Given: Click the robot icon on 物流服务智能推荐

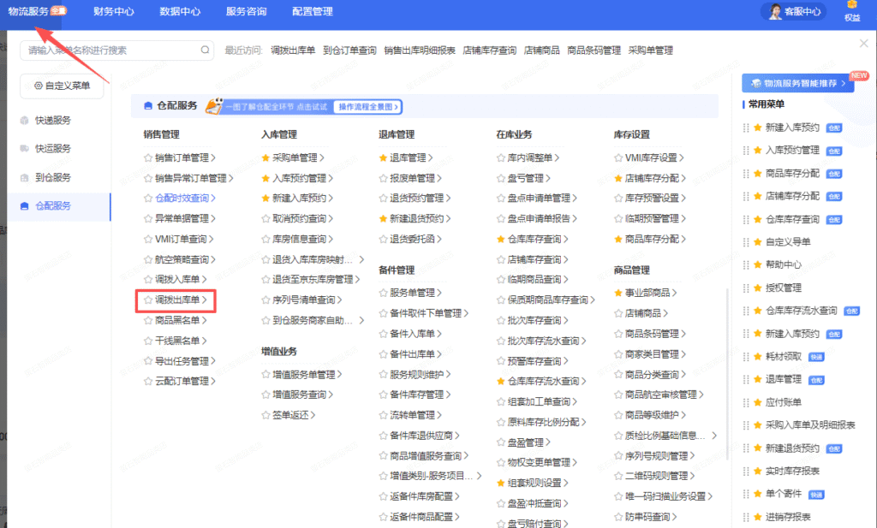Looking at the screenshot, I should coord(755,83).
